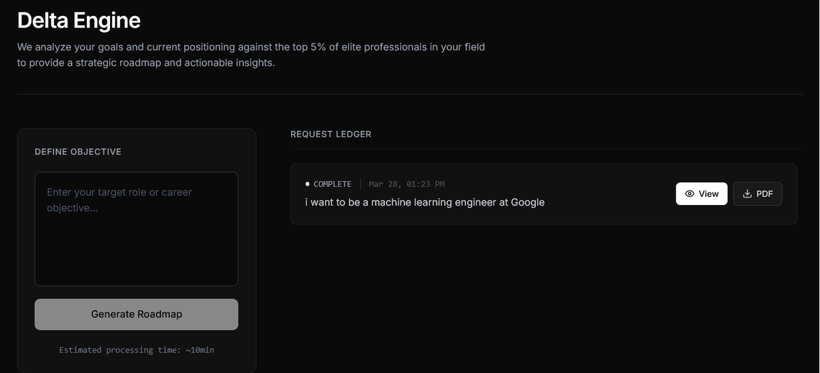Click the COMPLETE status label
820x373 pixels.
332,184
